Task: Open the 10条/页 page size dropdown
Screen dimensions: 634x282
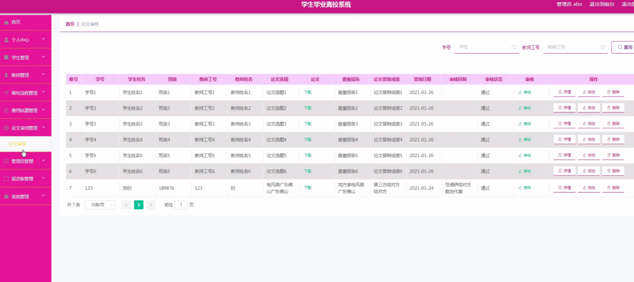Action: (100, 205)
